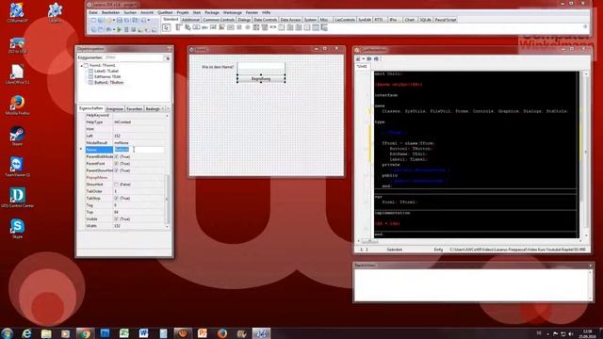
Task: Run the project with green arrow
Action: 120,29
